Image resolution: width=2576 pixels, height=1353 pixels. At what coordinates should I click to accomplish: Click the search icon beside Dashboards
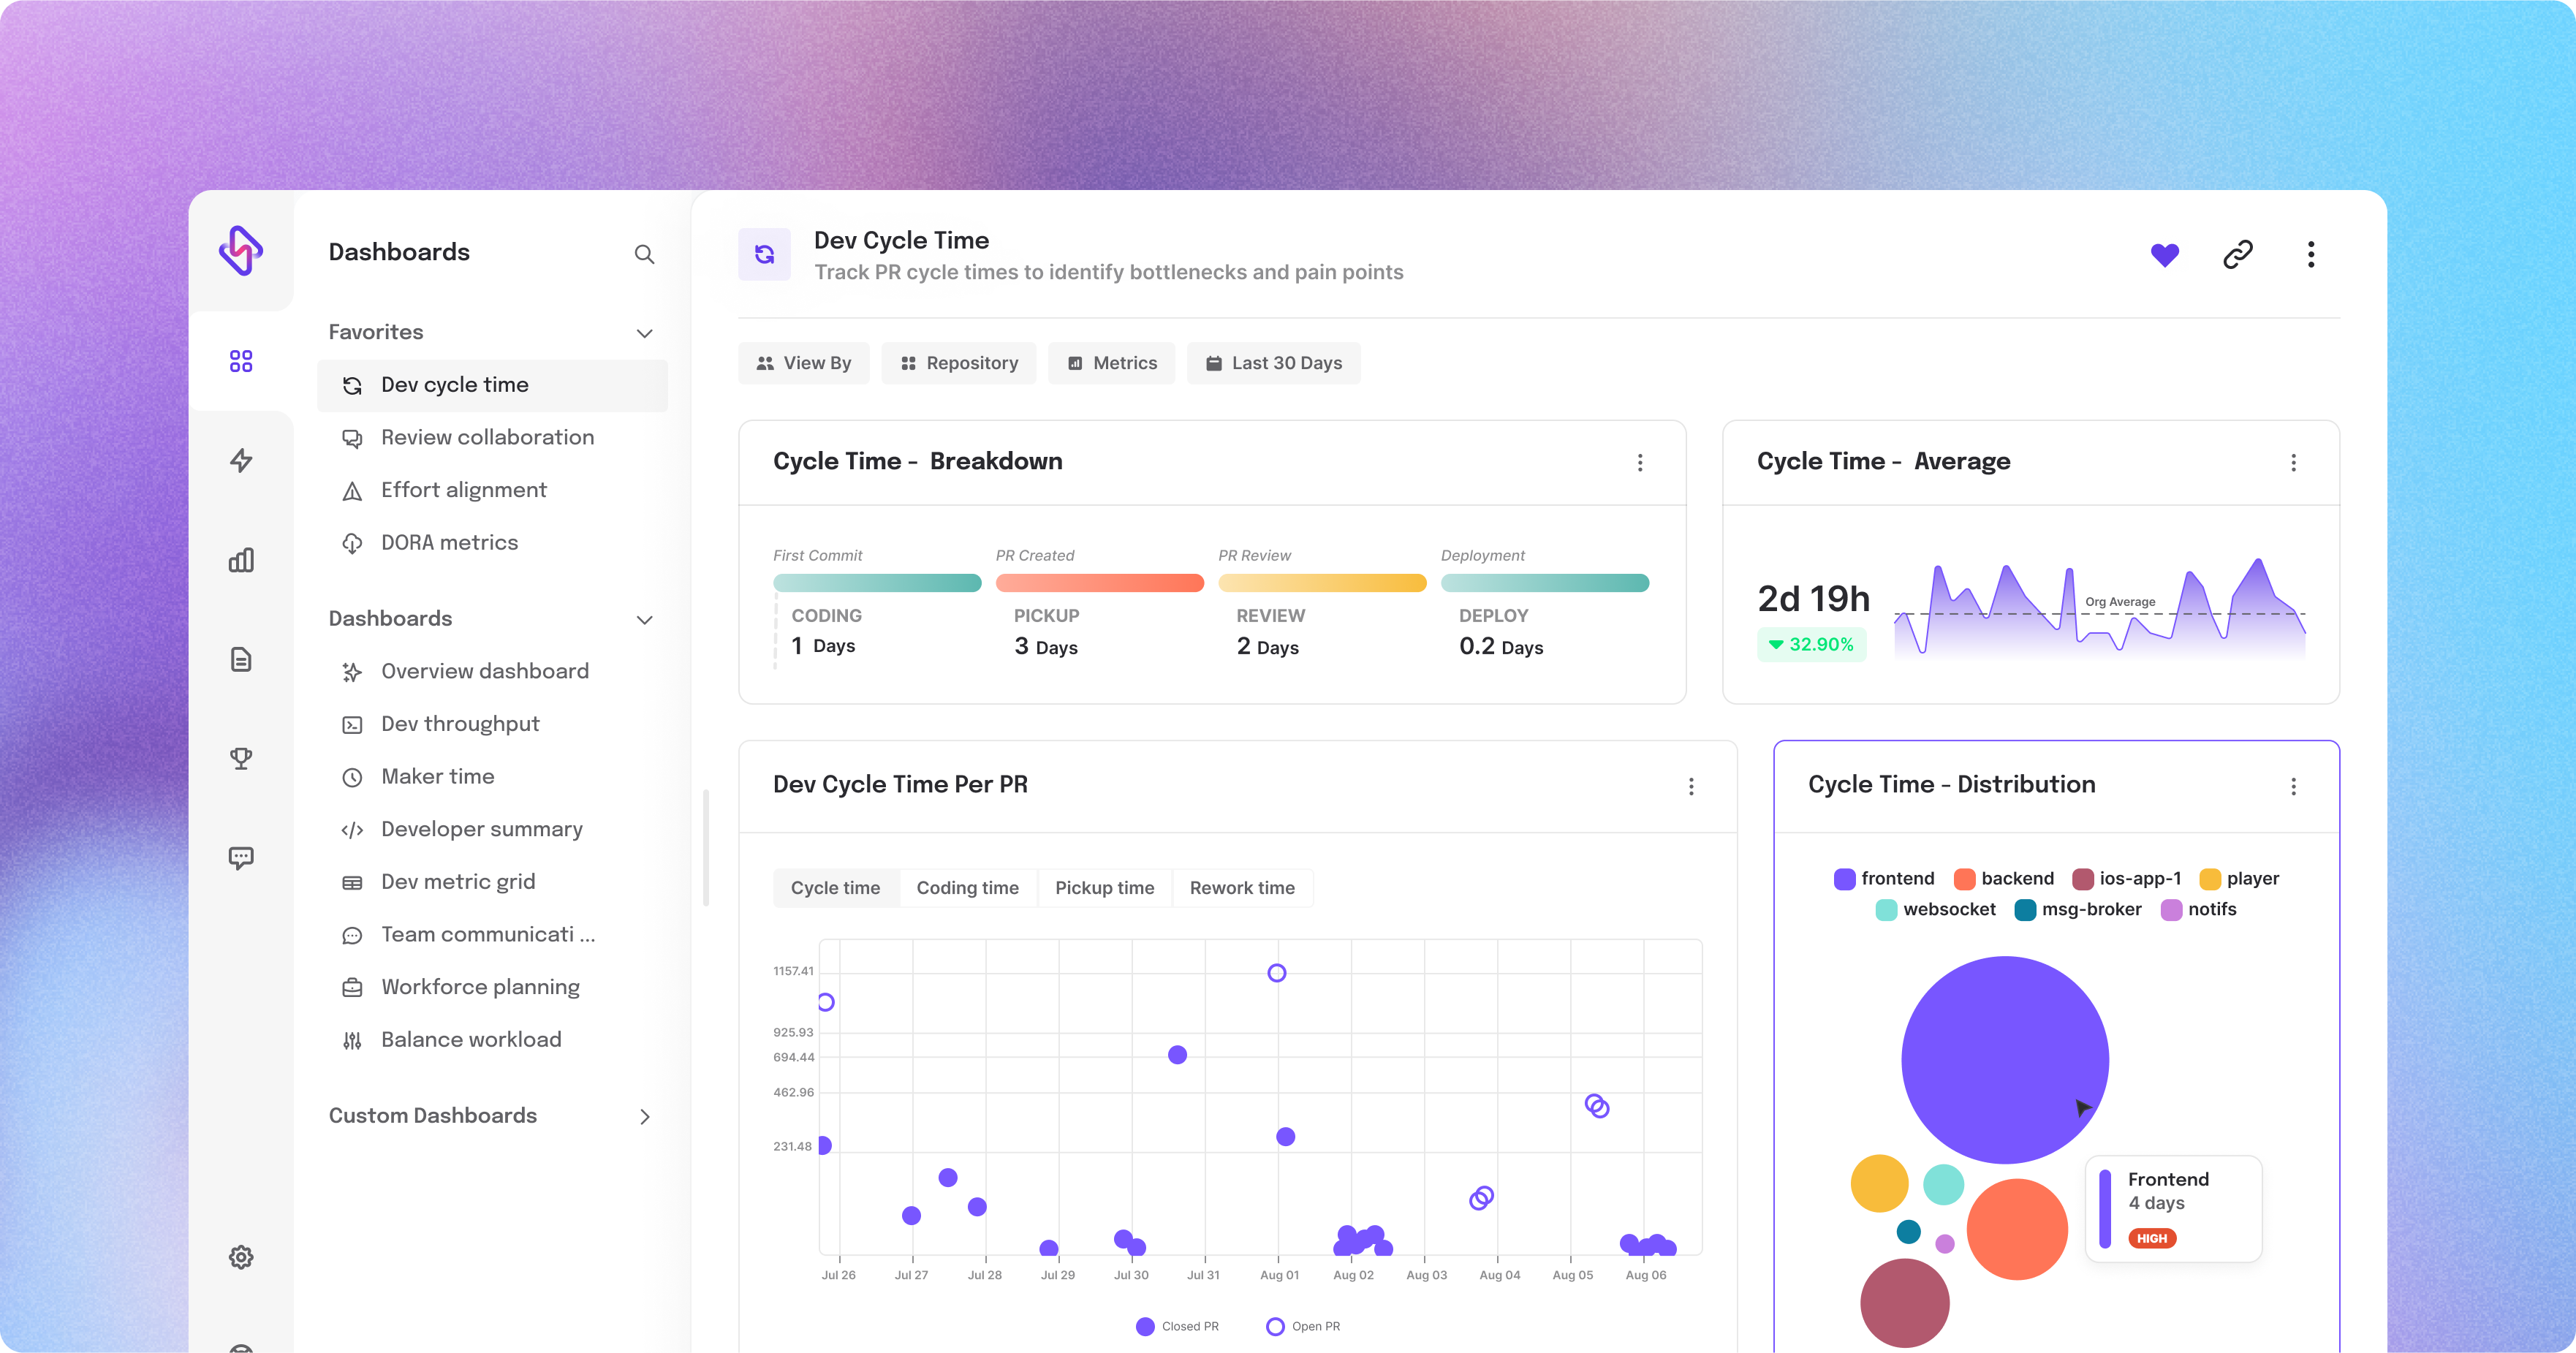click(644, 254)
